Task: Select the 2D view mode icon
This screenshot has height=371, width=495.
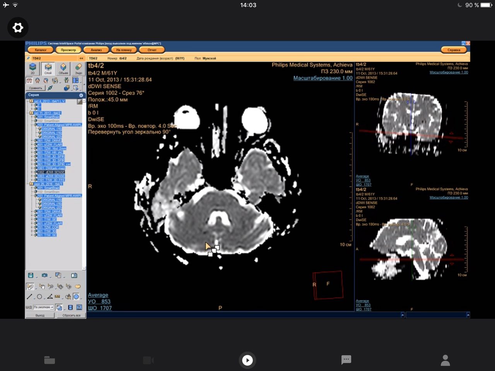Action: 32,68
